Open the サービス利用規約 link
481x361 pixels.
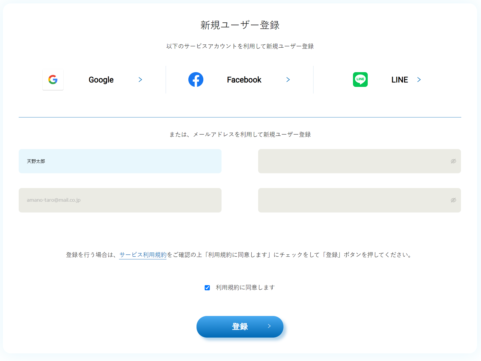coord(143,255)
